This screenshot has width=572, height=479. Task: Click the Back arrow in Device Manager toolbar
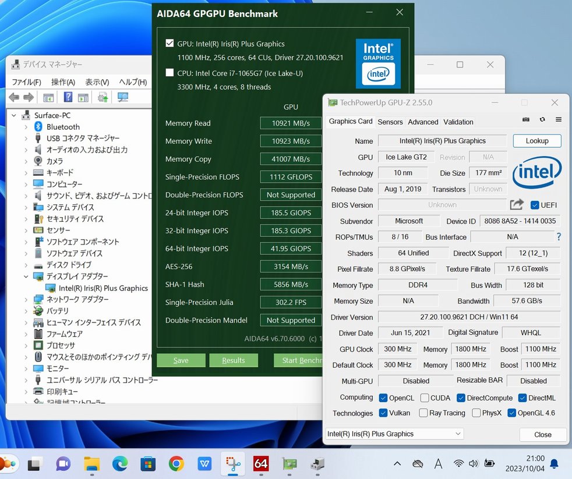14,97
